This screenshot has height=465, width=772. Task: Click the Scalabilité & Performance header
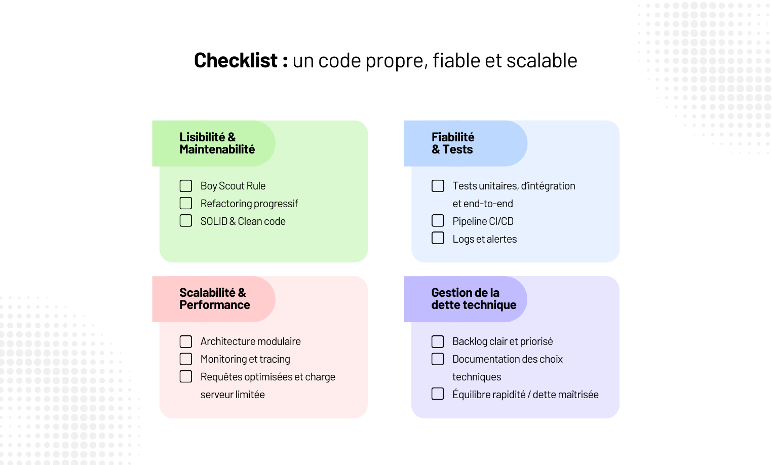pyautogui.click(x=214, y=299)
